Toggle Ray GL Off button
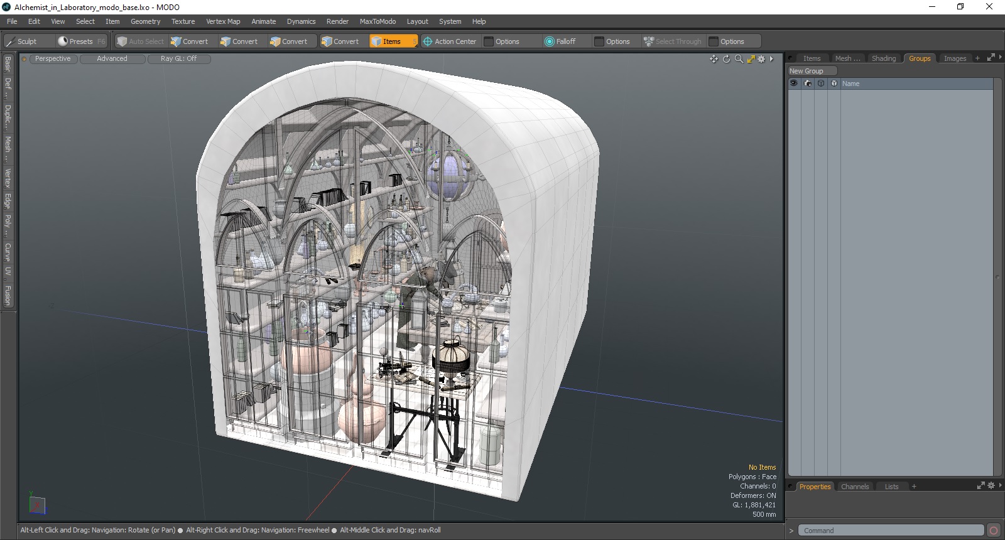Viewport: 1005px width, 540px height. click(179, 59)
